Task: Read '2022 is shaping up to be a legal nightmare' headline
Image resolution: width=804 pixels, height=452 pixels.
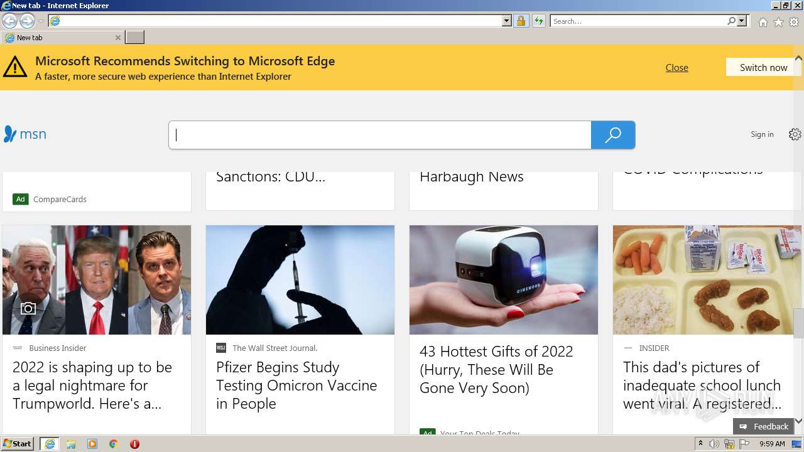Action: pyautogui.click(x=92, y=385)
